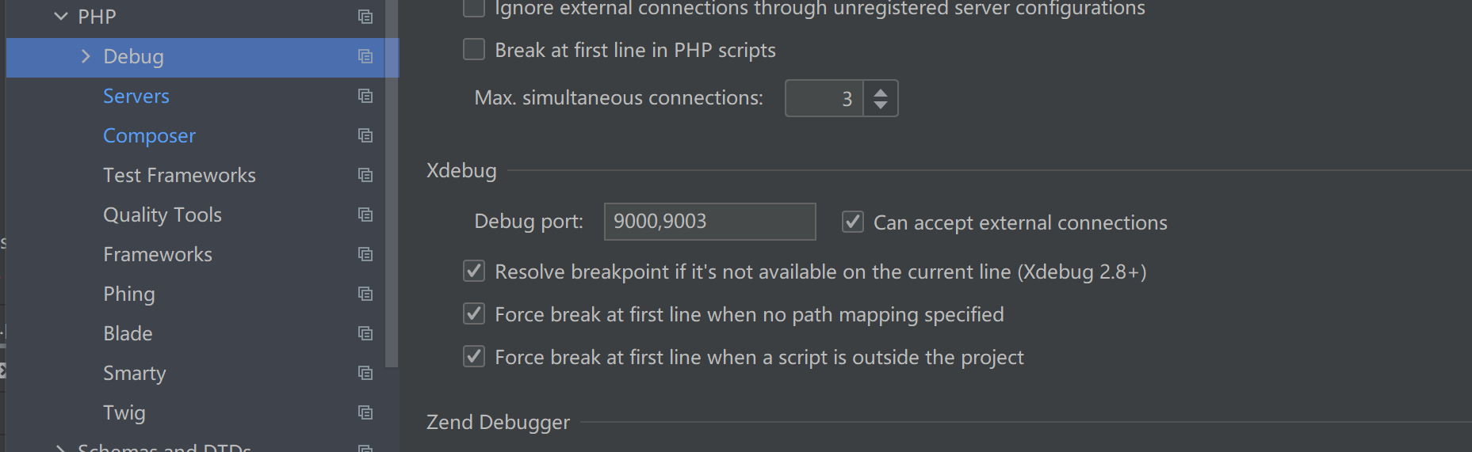Screen dimensions: 1472x452
Task: Click project-level settings icon beside Servers
Action: tap(365, 96)
